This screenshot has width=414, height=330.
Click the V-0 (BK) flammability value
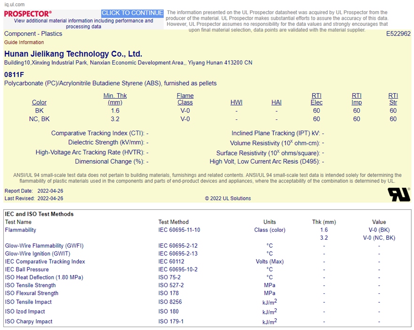point(379,230)
